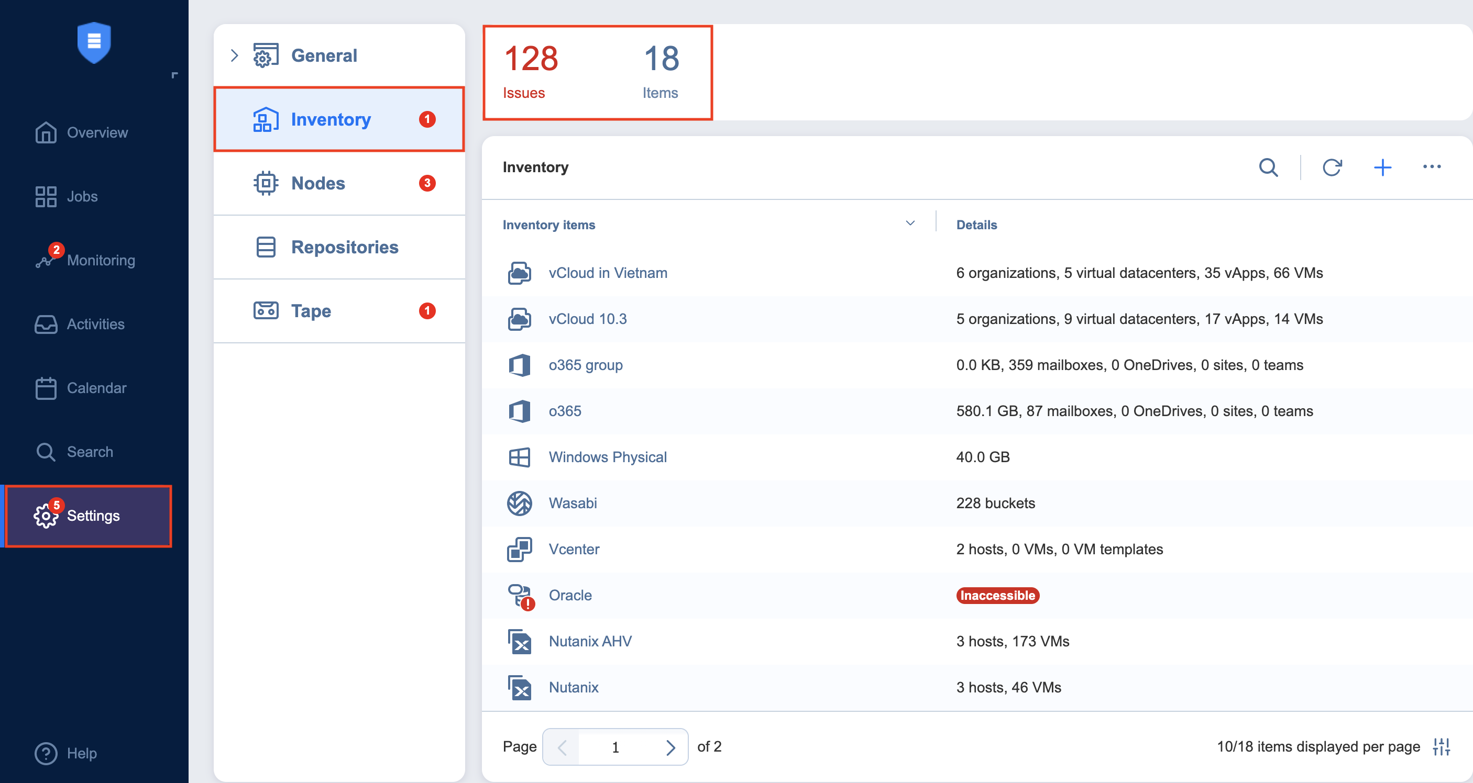The width and height of the screenshot is (1473, 783).
Task: Switch to the Tape tab
Action: tap(339, 311)
